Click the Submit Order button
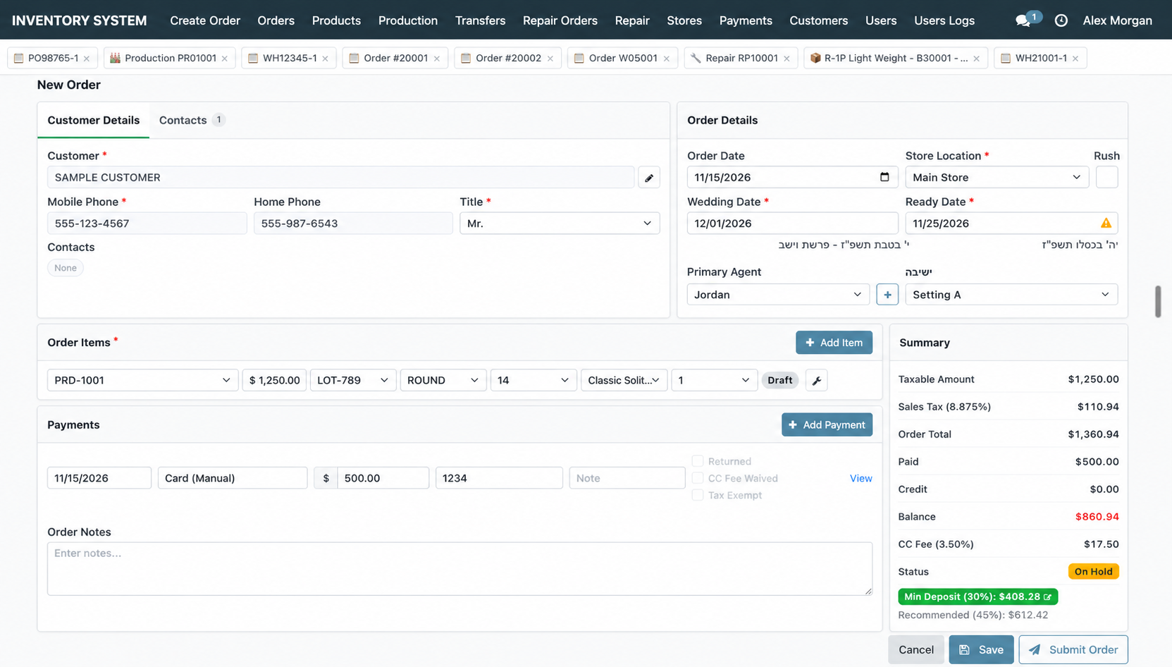This screenshot has width=1172, height=667. [x=1073, y=650]
